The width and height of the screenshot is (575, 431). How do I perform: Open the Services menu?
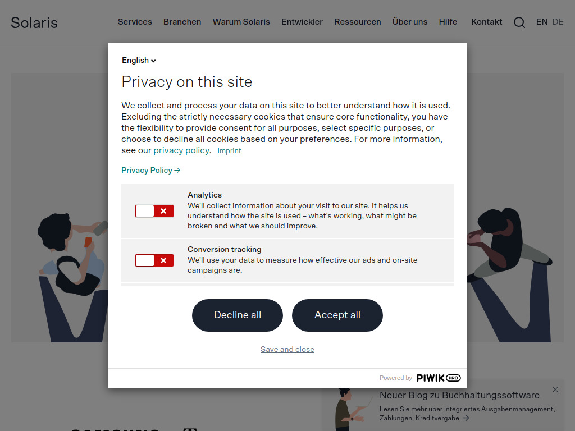[x=135, y=22]
